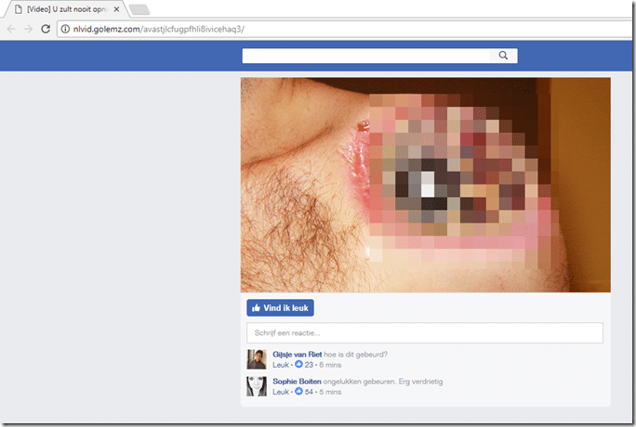Click like icon beside 23 count
This screenshot has width=636, height=427.
(x=298, y=364)
